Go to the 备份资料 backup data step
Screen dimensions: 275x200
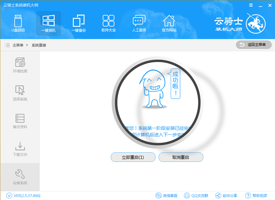[x=20, y=121]
